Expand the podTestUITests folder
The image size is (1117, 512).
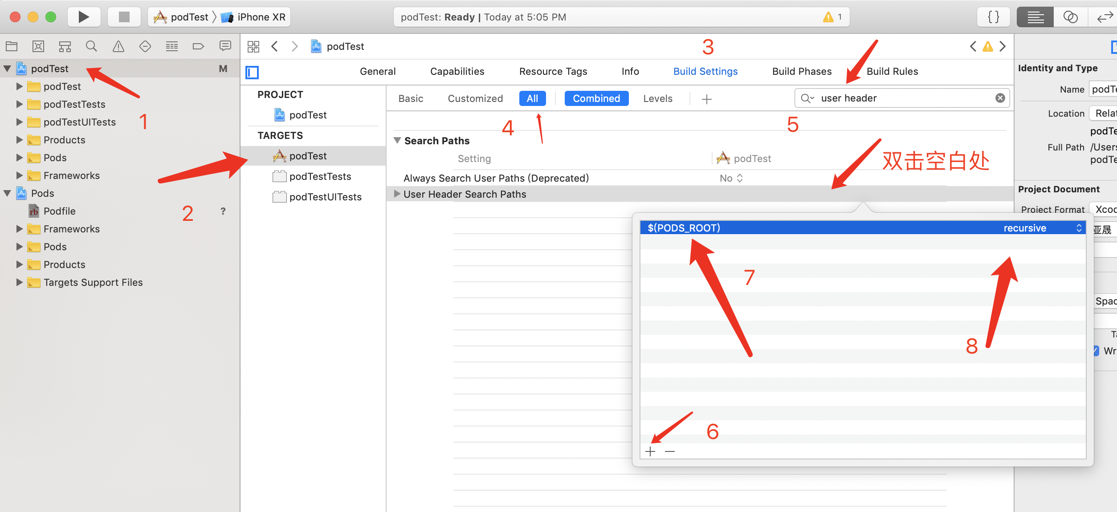(19, 122)
